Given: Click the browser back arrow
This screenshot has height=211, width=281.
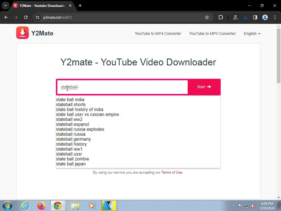Looking at the screenshot, I should [6, 17].
